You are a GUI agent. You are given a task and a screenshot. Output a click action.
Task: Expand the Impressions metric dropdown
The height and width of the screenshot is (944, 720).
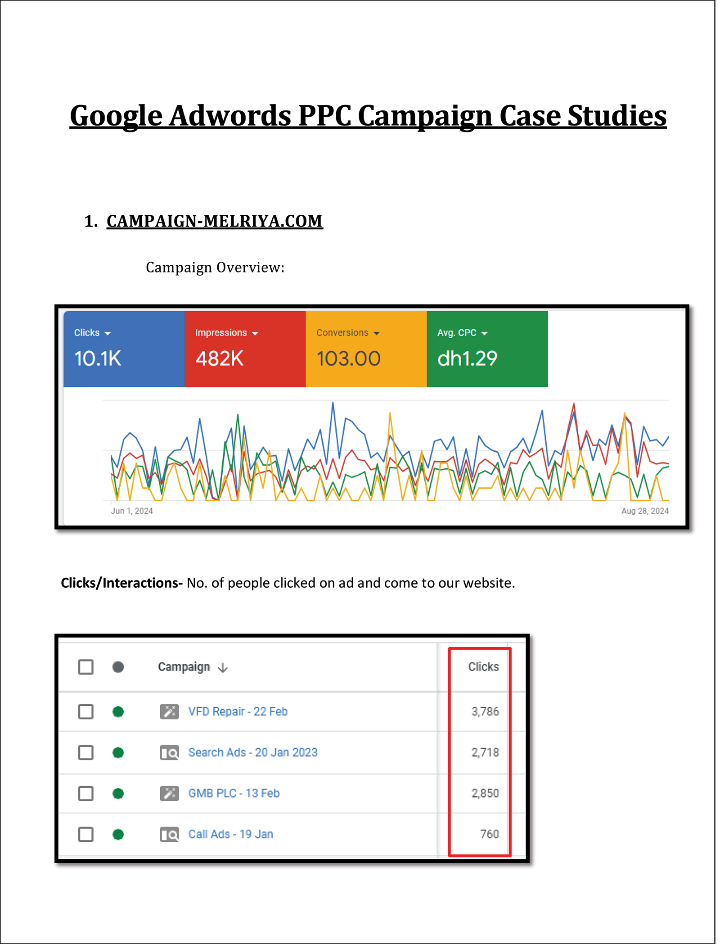pos(255,333)
